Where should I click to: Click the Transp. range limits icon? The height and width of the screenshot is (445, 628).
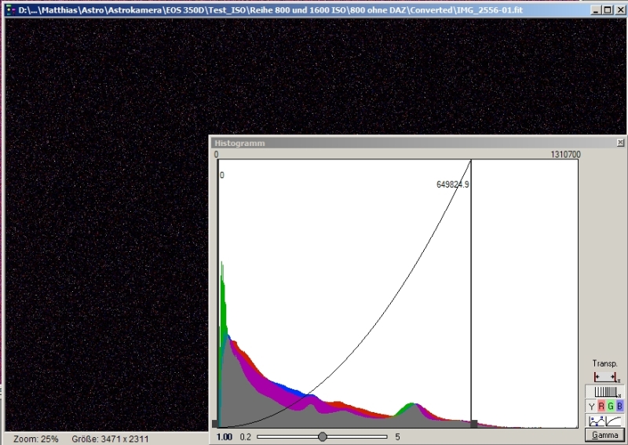click(x=604, y=378)
